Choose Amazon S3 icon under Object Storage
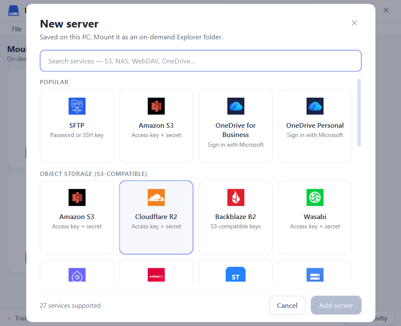Viewport: 401px width, 326px height. pos(77,197)
